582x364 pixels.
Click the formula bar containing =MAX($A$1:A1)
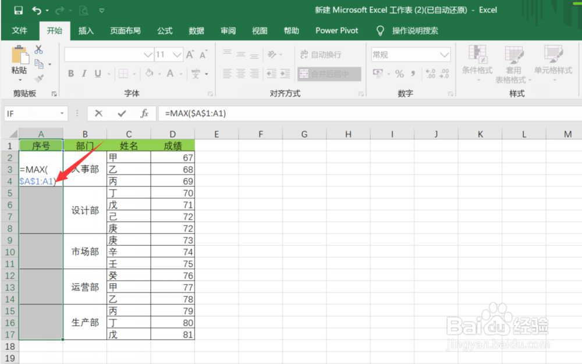233,113
